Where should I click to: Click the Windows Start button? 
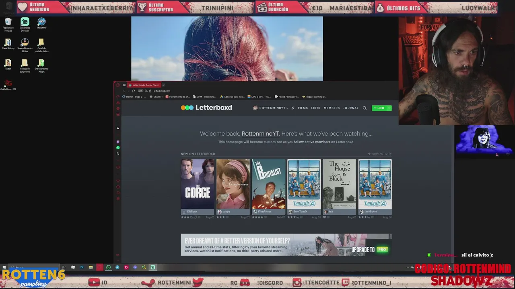pos(4,267)
